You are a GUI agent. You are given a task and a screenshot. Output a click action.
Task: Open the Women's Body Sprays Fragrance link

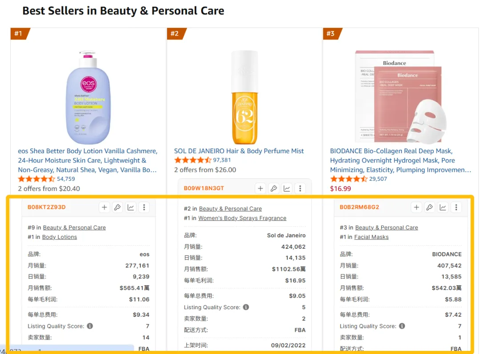pyautogui.click(x=242, y=218)
